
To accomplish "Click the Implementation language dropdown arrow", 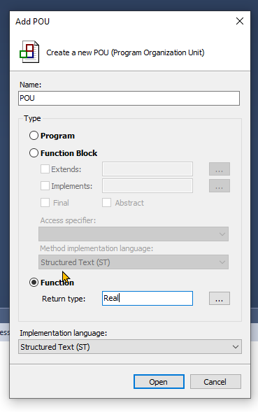I will tap(236, 347).
